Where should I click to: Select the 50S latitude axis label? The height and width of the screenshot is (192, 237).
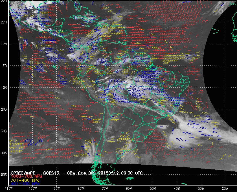coord(4,175)
